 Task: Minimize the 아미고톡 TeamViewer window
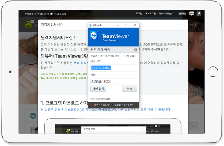[117, 25]
